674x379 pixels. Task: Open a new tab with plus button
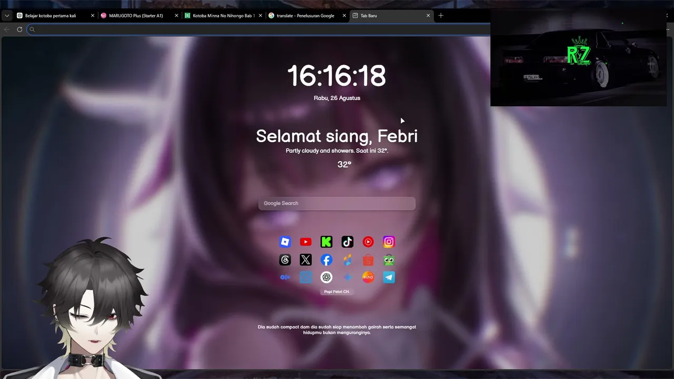(x=441, y=15)
